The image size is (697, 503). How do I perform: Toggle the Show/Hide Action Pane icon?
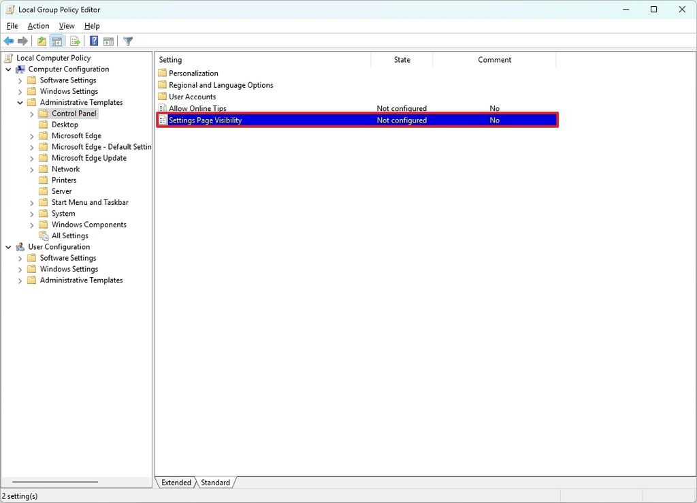(x=108, y=41)
